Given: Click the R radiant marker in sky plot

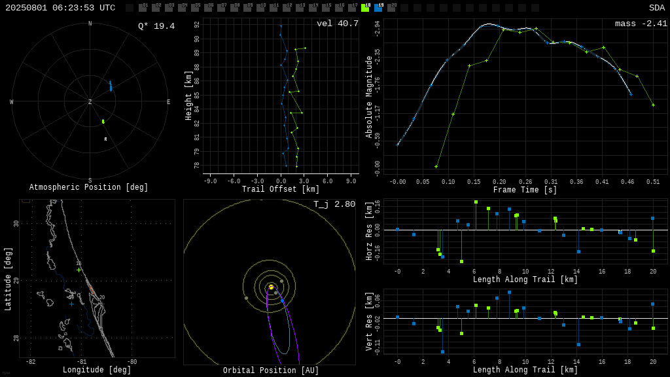Looking at the screenshot, I should tap(105, 139).
